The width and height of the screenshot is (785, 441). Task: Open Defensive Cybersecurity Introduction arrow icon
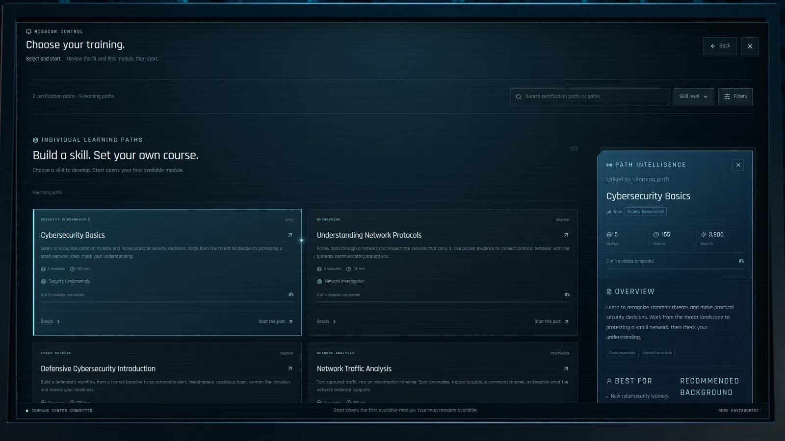click(290, 368)
